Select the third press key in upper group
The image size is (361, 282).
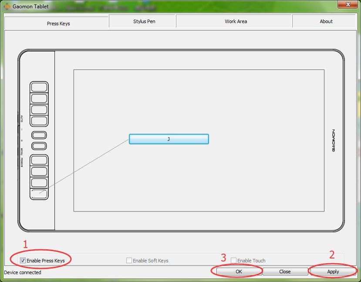tap(39, 110)
